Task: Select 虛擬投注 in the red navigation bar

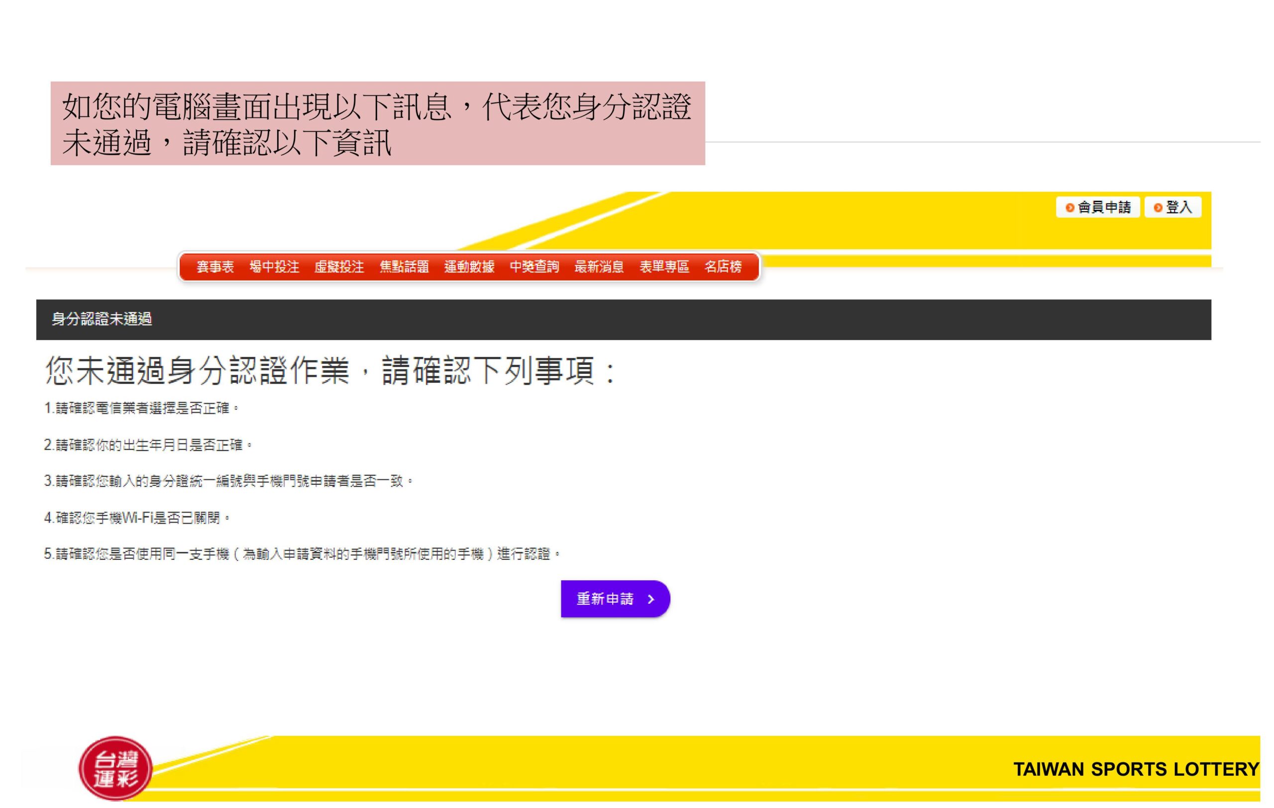Action: [x=339, y=267]
